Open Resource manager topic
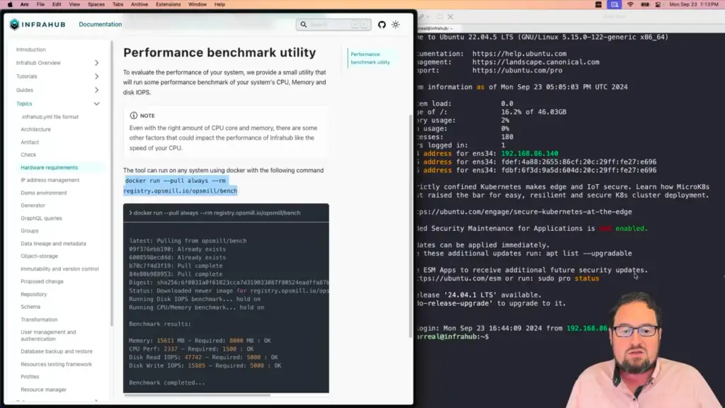Viewport: 725px width, 408px height. coord(43,390)
